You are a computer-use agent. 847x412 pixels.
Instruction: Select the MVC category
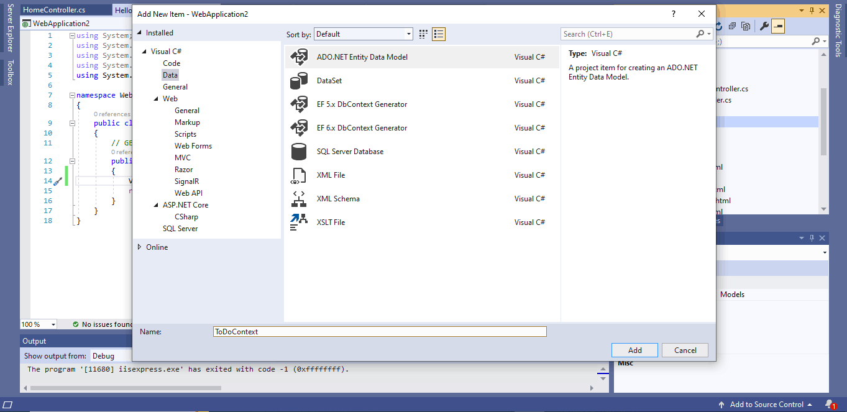tap(183, 158)
